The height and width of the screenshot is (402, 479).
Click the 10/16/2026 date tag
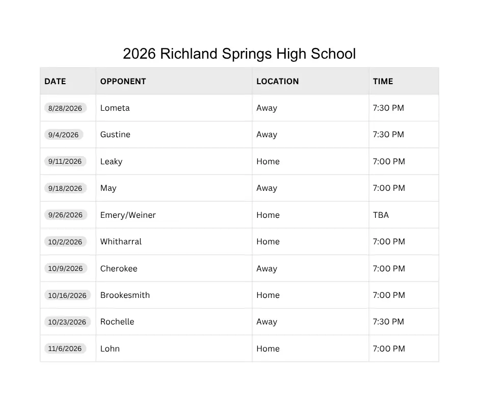click(x=67, y=295)
